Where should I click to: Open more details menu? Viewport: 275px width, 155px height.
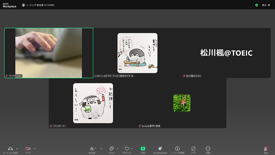pos(208,150)
